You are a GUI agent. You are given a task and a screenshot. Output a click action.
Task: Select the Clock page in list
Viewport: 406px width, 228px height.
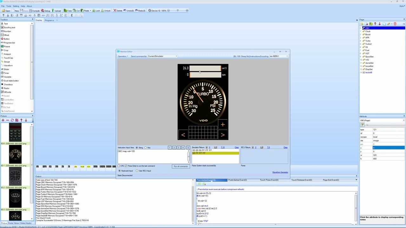(368, 31)
